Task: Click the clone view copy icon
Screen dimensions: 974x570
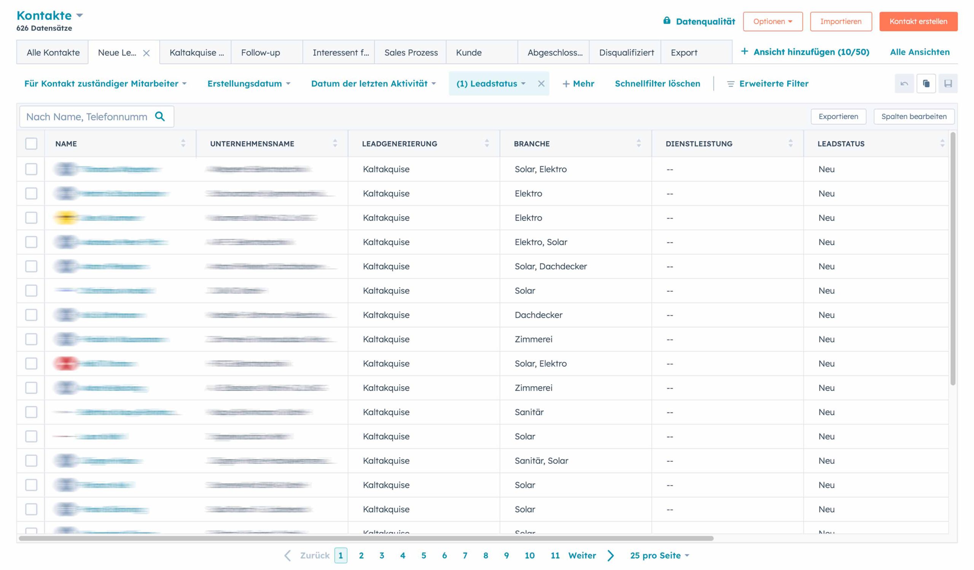Action: (x=926, y=83)
